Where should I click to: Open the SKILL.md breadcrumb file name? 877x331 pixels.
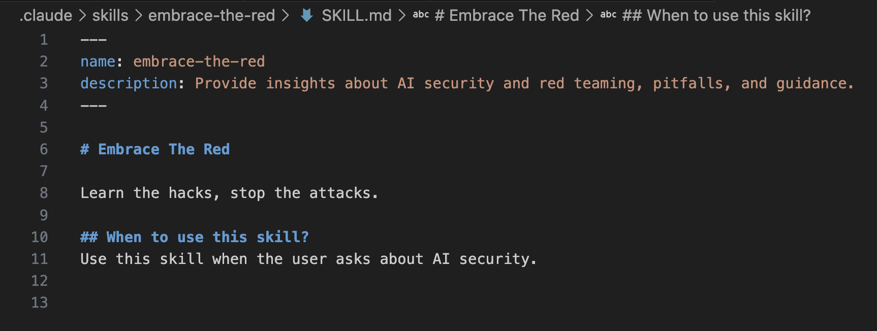point(357,16)
